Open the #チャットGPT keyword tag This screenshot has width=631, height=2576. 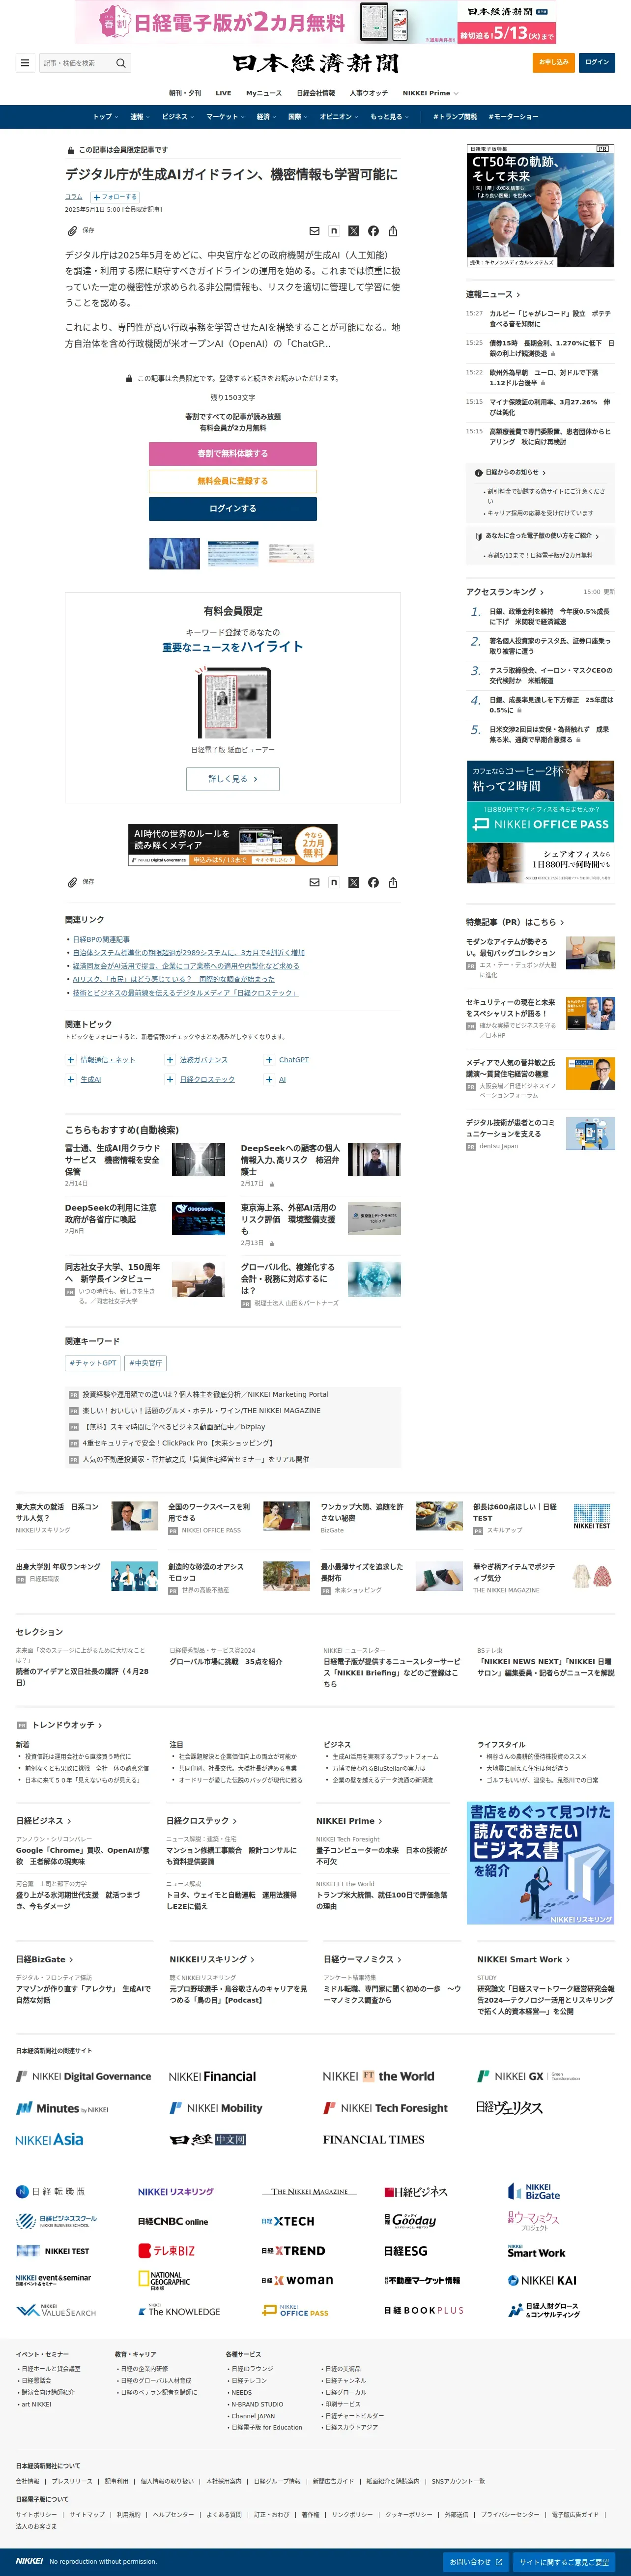pyautogui.click(x=93, y=1363)
